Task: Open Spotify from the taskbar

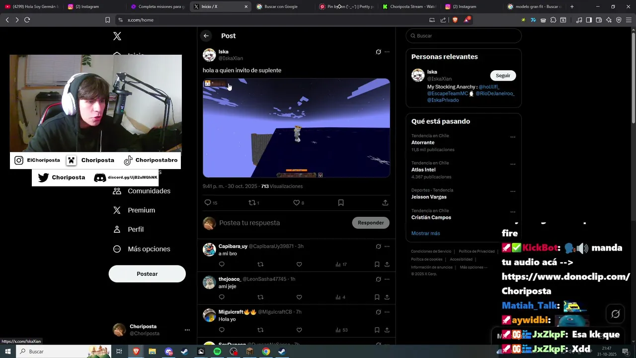Action: pos(217,352)
